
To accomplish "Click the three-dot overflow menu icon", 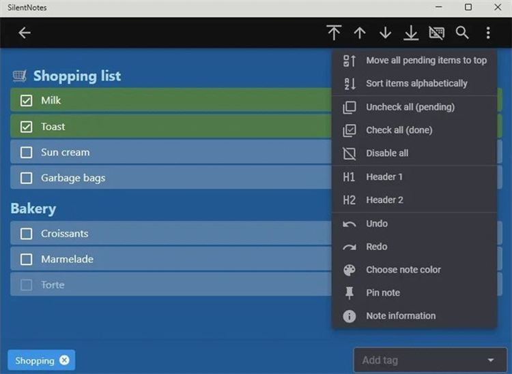I will (488, 33).
